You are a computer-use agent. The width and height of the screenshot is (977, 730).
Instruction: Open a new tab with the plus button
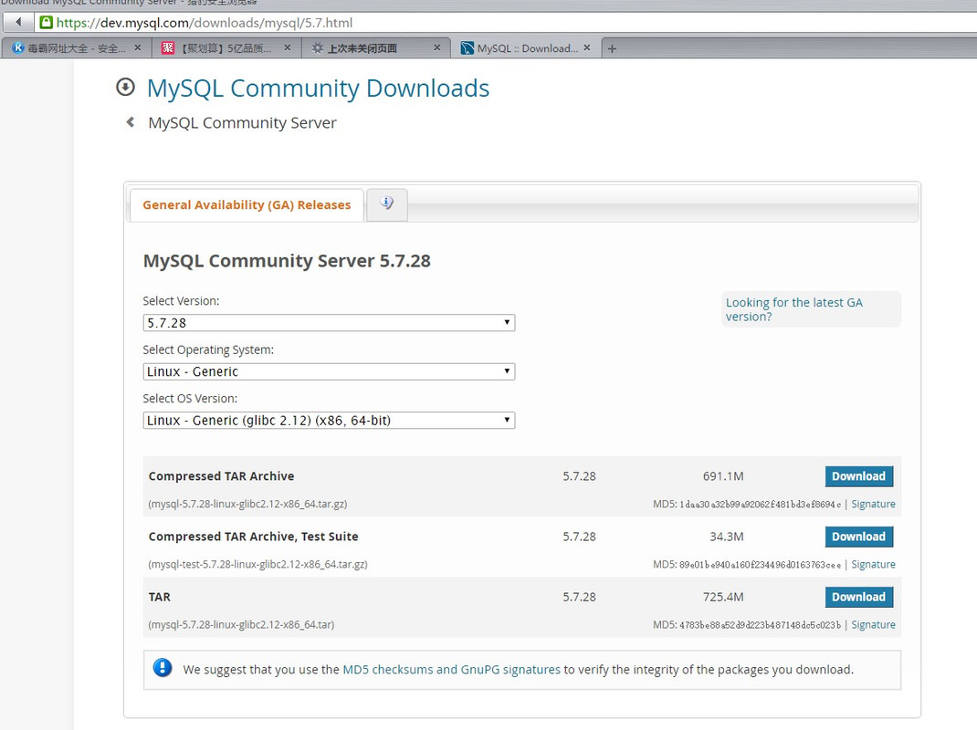click(x=612, y=48)
